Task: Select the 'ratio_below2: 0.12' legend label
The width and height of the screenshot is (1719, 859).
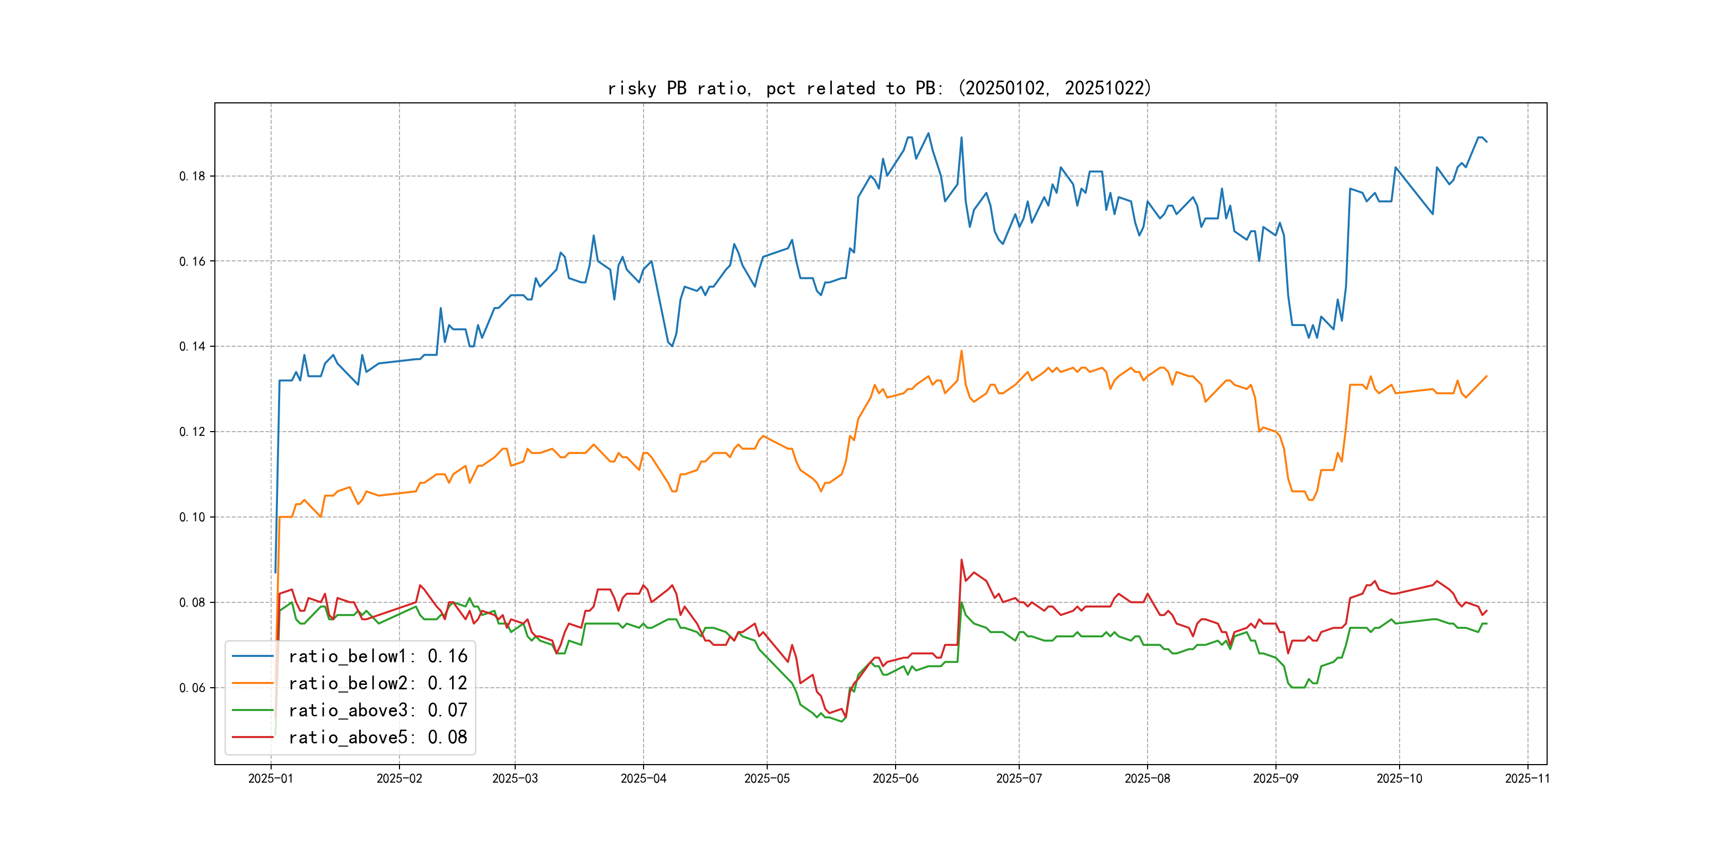Action: coord(378,683)
